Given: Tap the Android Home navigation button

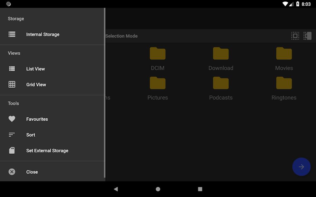Looking at the screenshot, I should (x=158, y=189).
